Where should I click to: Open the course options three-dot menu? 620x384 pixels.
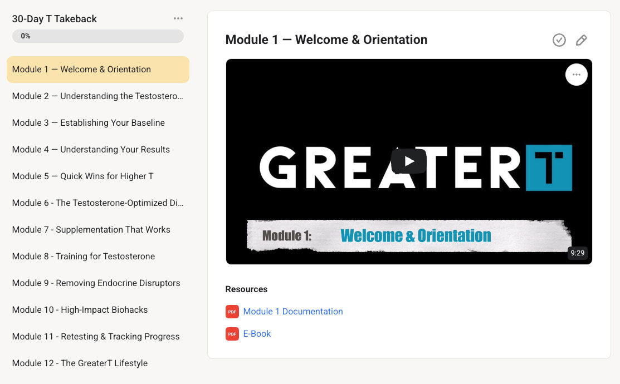click(x=178, y=19)
